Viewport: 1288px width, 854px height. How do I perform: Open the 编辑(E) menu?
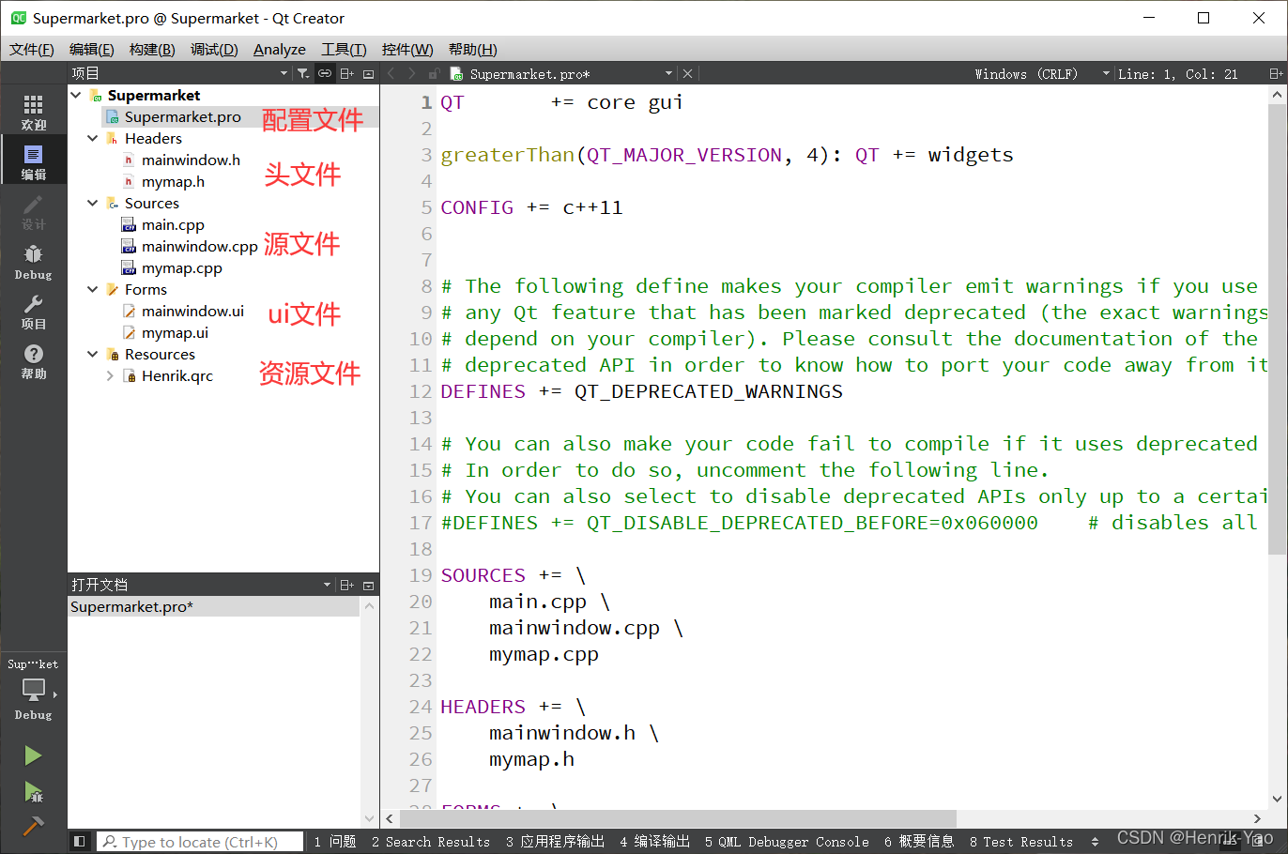(92, 50)
